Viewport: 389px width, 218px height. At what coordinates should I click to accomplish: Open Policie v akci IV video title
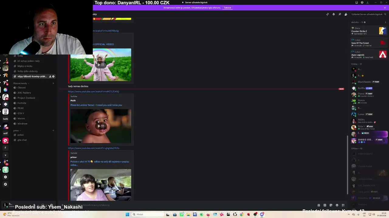(x=100, y=163)
